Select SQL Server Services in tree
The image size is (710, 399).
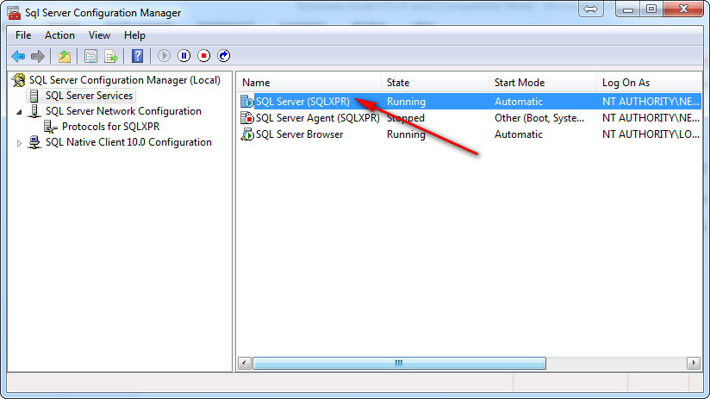[x=89, y=96]
